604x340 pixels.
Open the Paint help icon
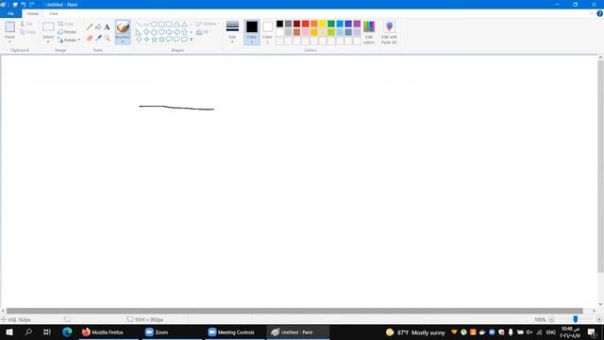tap(599, 13)
